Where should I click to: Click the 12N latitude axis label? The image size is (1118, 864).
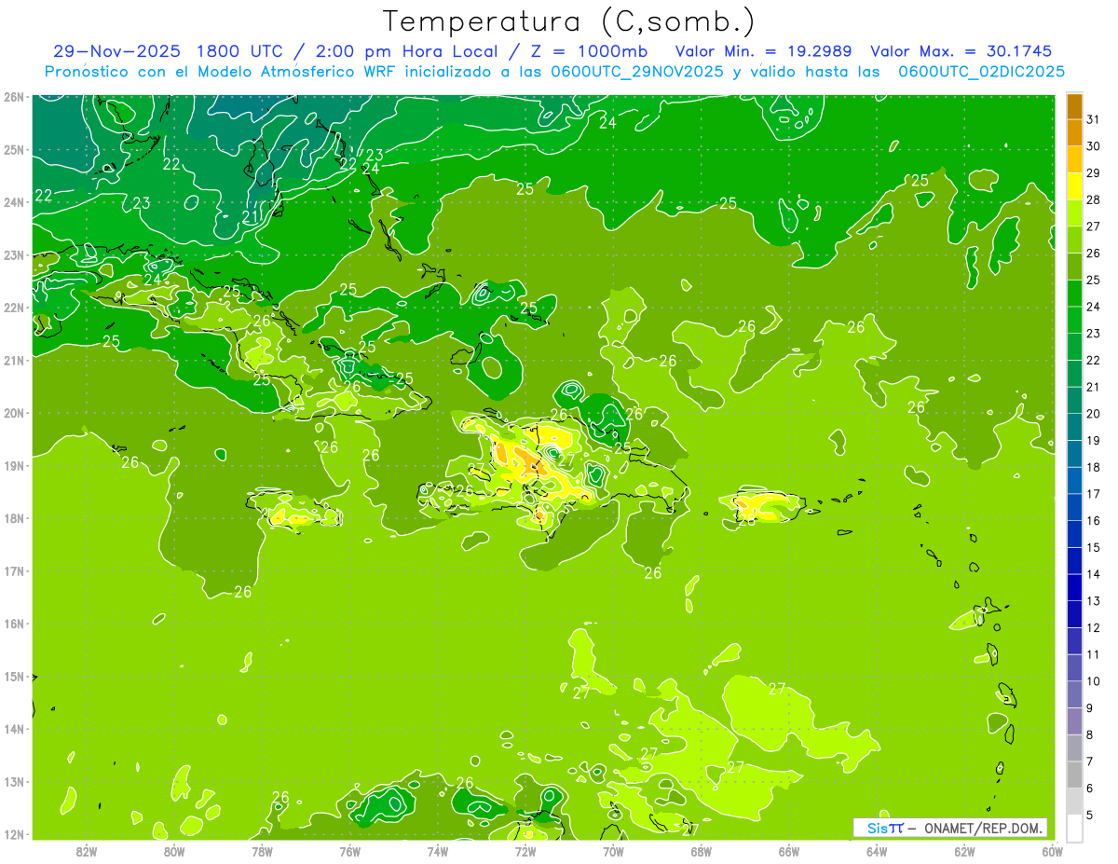(14, 834)
